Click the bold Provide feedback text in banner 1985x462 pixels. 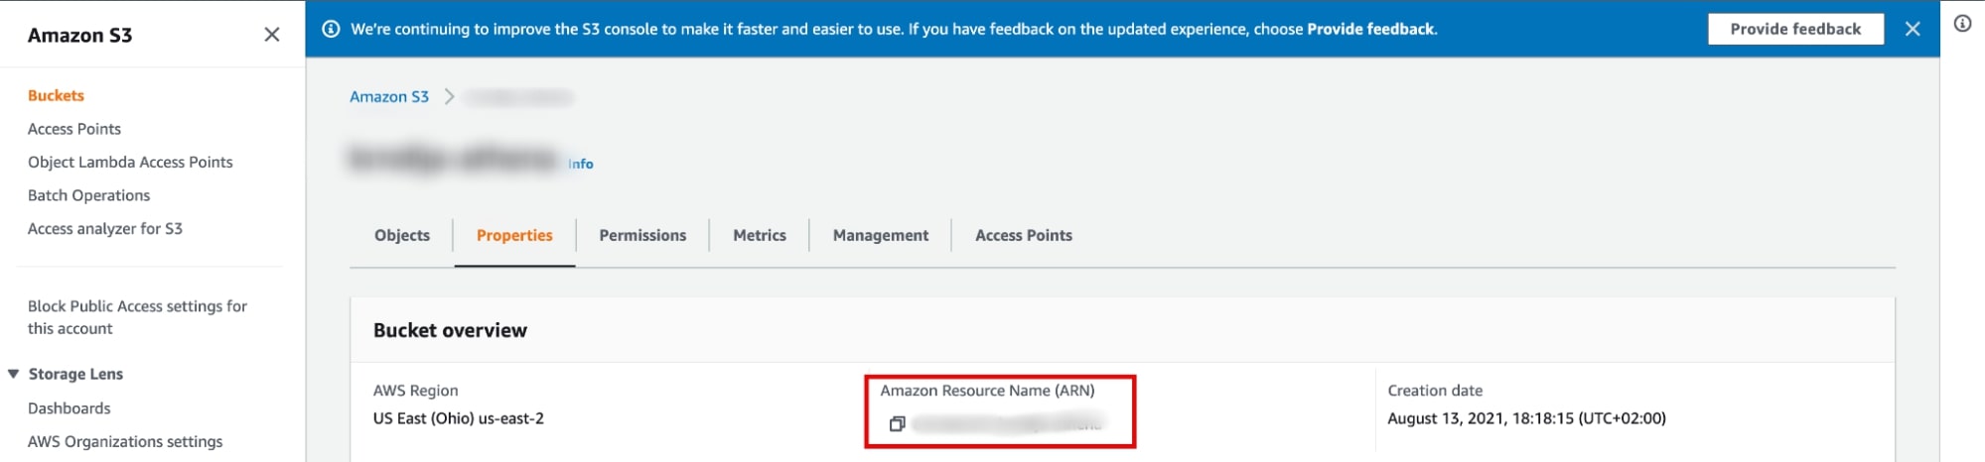(x=1371, y=29)
